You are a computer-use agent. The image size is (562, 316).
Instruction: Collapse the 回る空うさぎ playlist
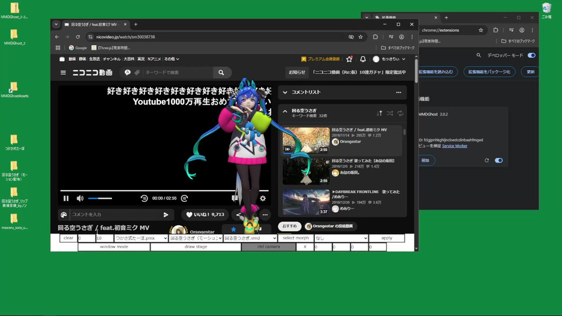285,111
